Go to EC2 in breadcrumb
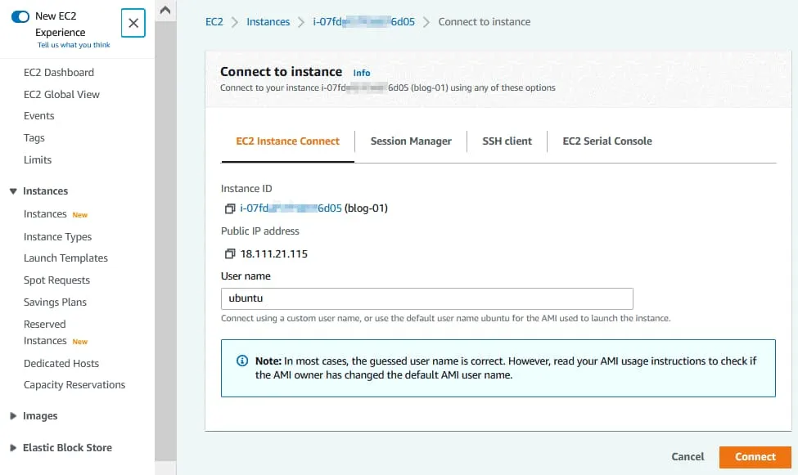 point(214,22)
